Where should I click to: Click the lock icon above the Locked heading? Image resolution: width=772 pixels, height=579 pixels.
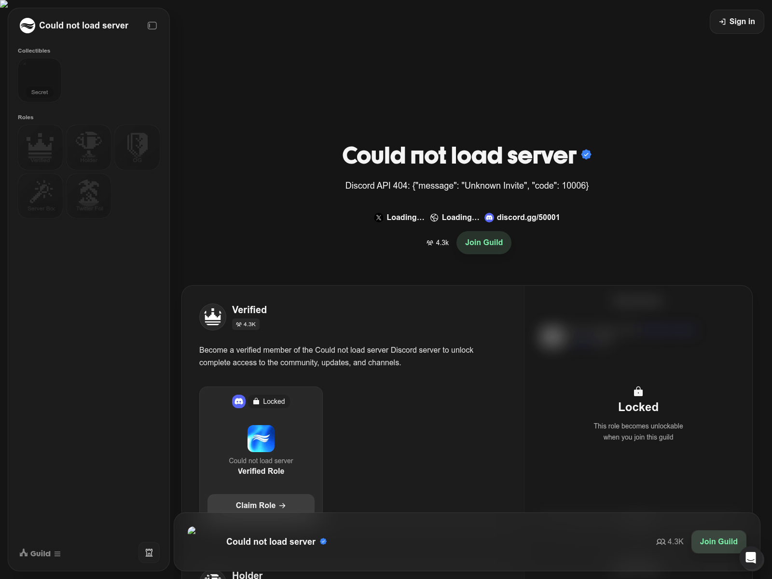pos(638,391)
